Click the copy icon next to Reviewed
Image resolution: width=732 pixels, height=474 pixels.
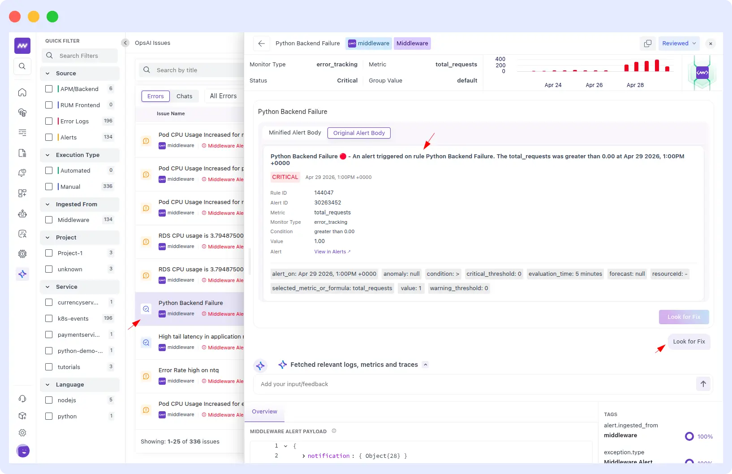pyautogui.click(x=647, y=43)
